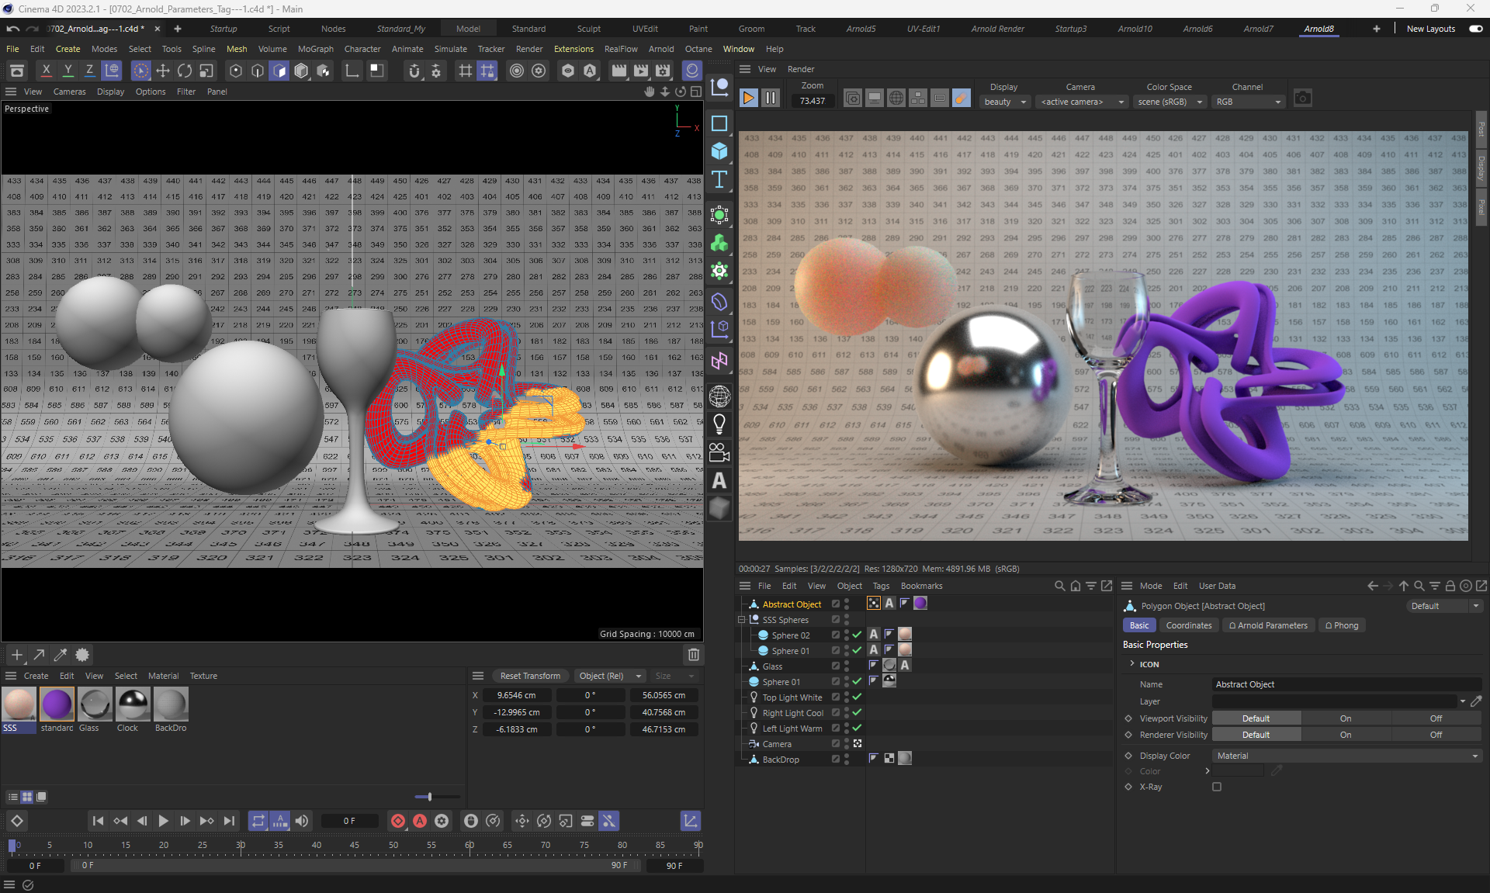
Task: Click the record active objects button
Action: 397,821
